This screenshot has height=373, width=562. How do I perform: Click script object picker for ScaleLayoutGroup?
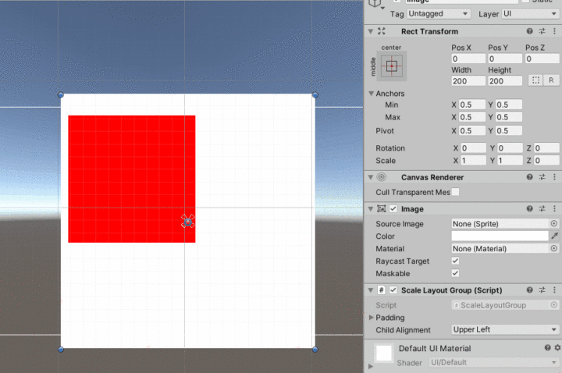click(x=553, y=305)
